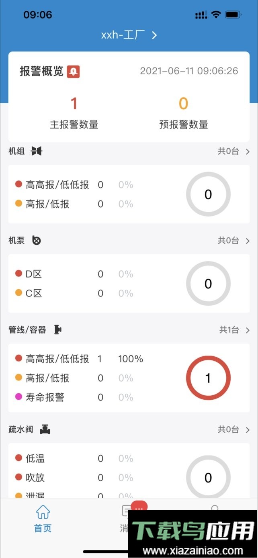Select the 疏水阀 valve icon
The image size is (258, 558).
click(x=45, y=429)
